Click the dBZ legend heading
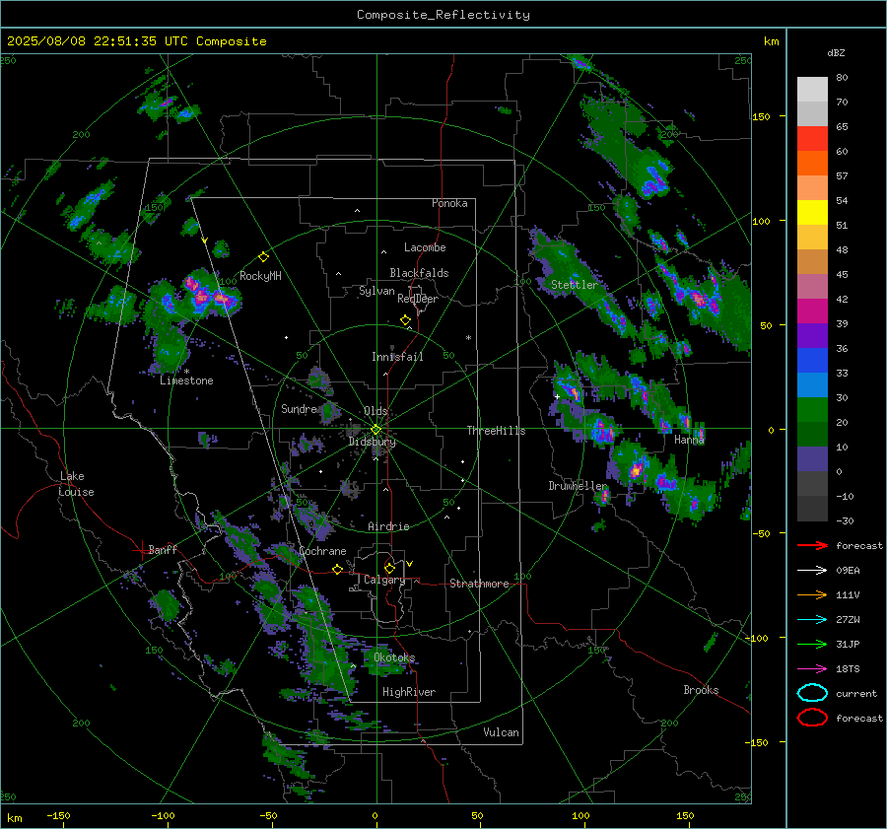This screenshot has width=887, height=829. point(836,53)
